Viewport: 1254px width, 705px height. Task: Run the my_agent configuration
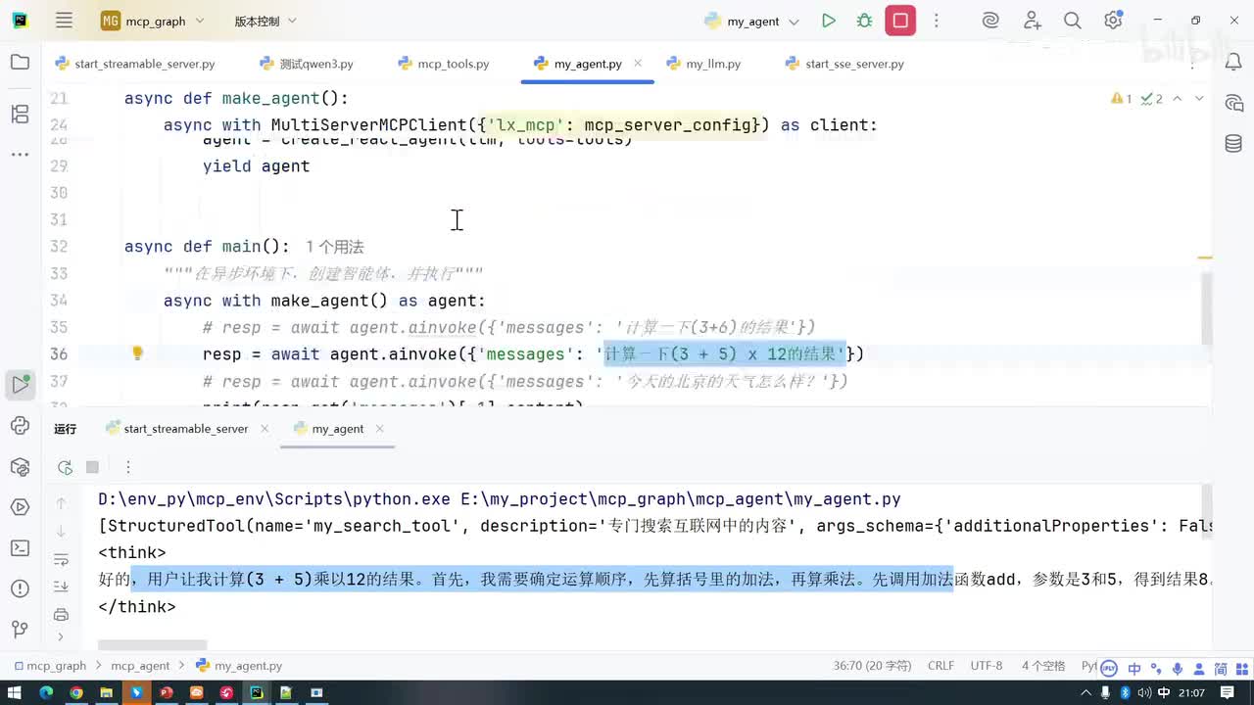pos(829,21)
